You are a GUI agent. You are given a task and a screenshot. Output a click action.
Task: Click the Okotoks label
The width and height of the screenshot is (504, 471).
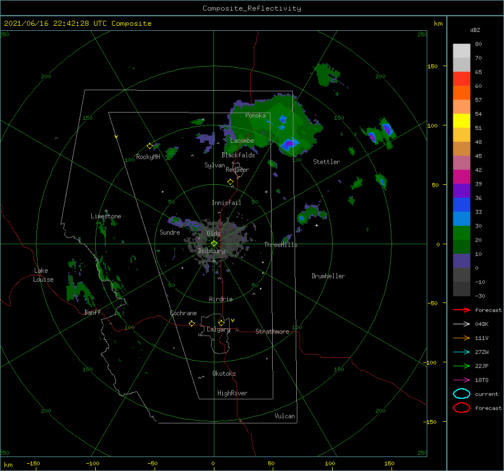coord(224,374)
